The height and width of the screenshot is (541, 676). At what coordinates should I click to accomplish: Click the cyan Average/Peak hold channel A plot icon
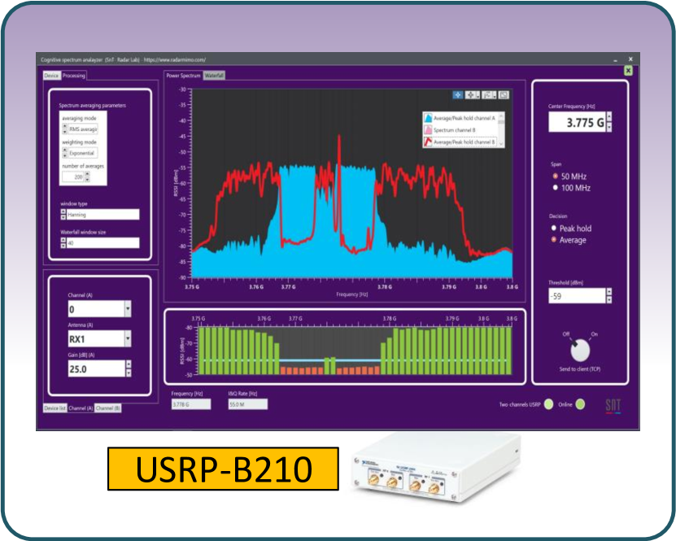click(428, 118)
